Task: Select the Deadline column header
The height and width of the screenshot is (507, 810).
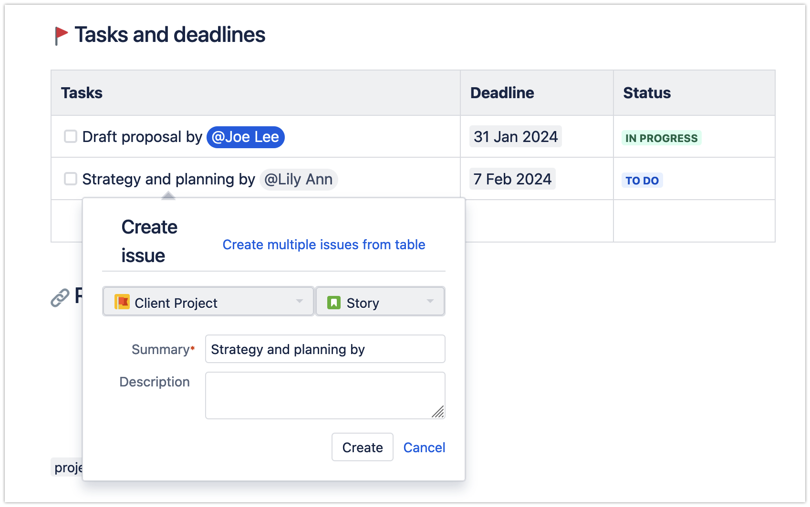Action: click(x=502, y=92)
